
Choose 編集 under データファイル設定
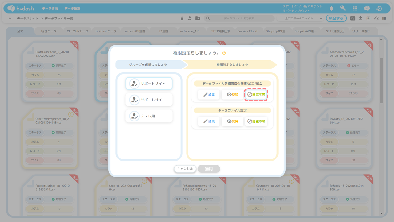(x=209, y=121)
